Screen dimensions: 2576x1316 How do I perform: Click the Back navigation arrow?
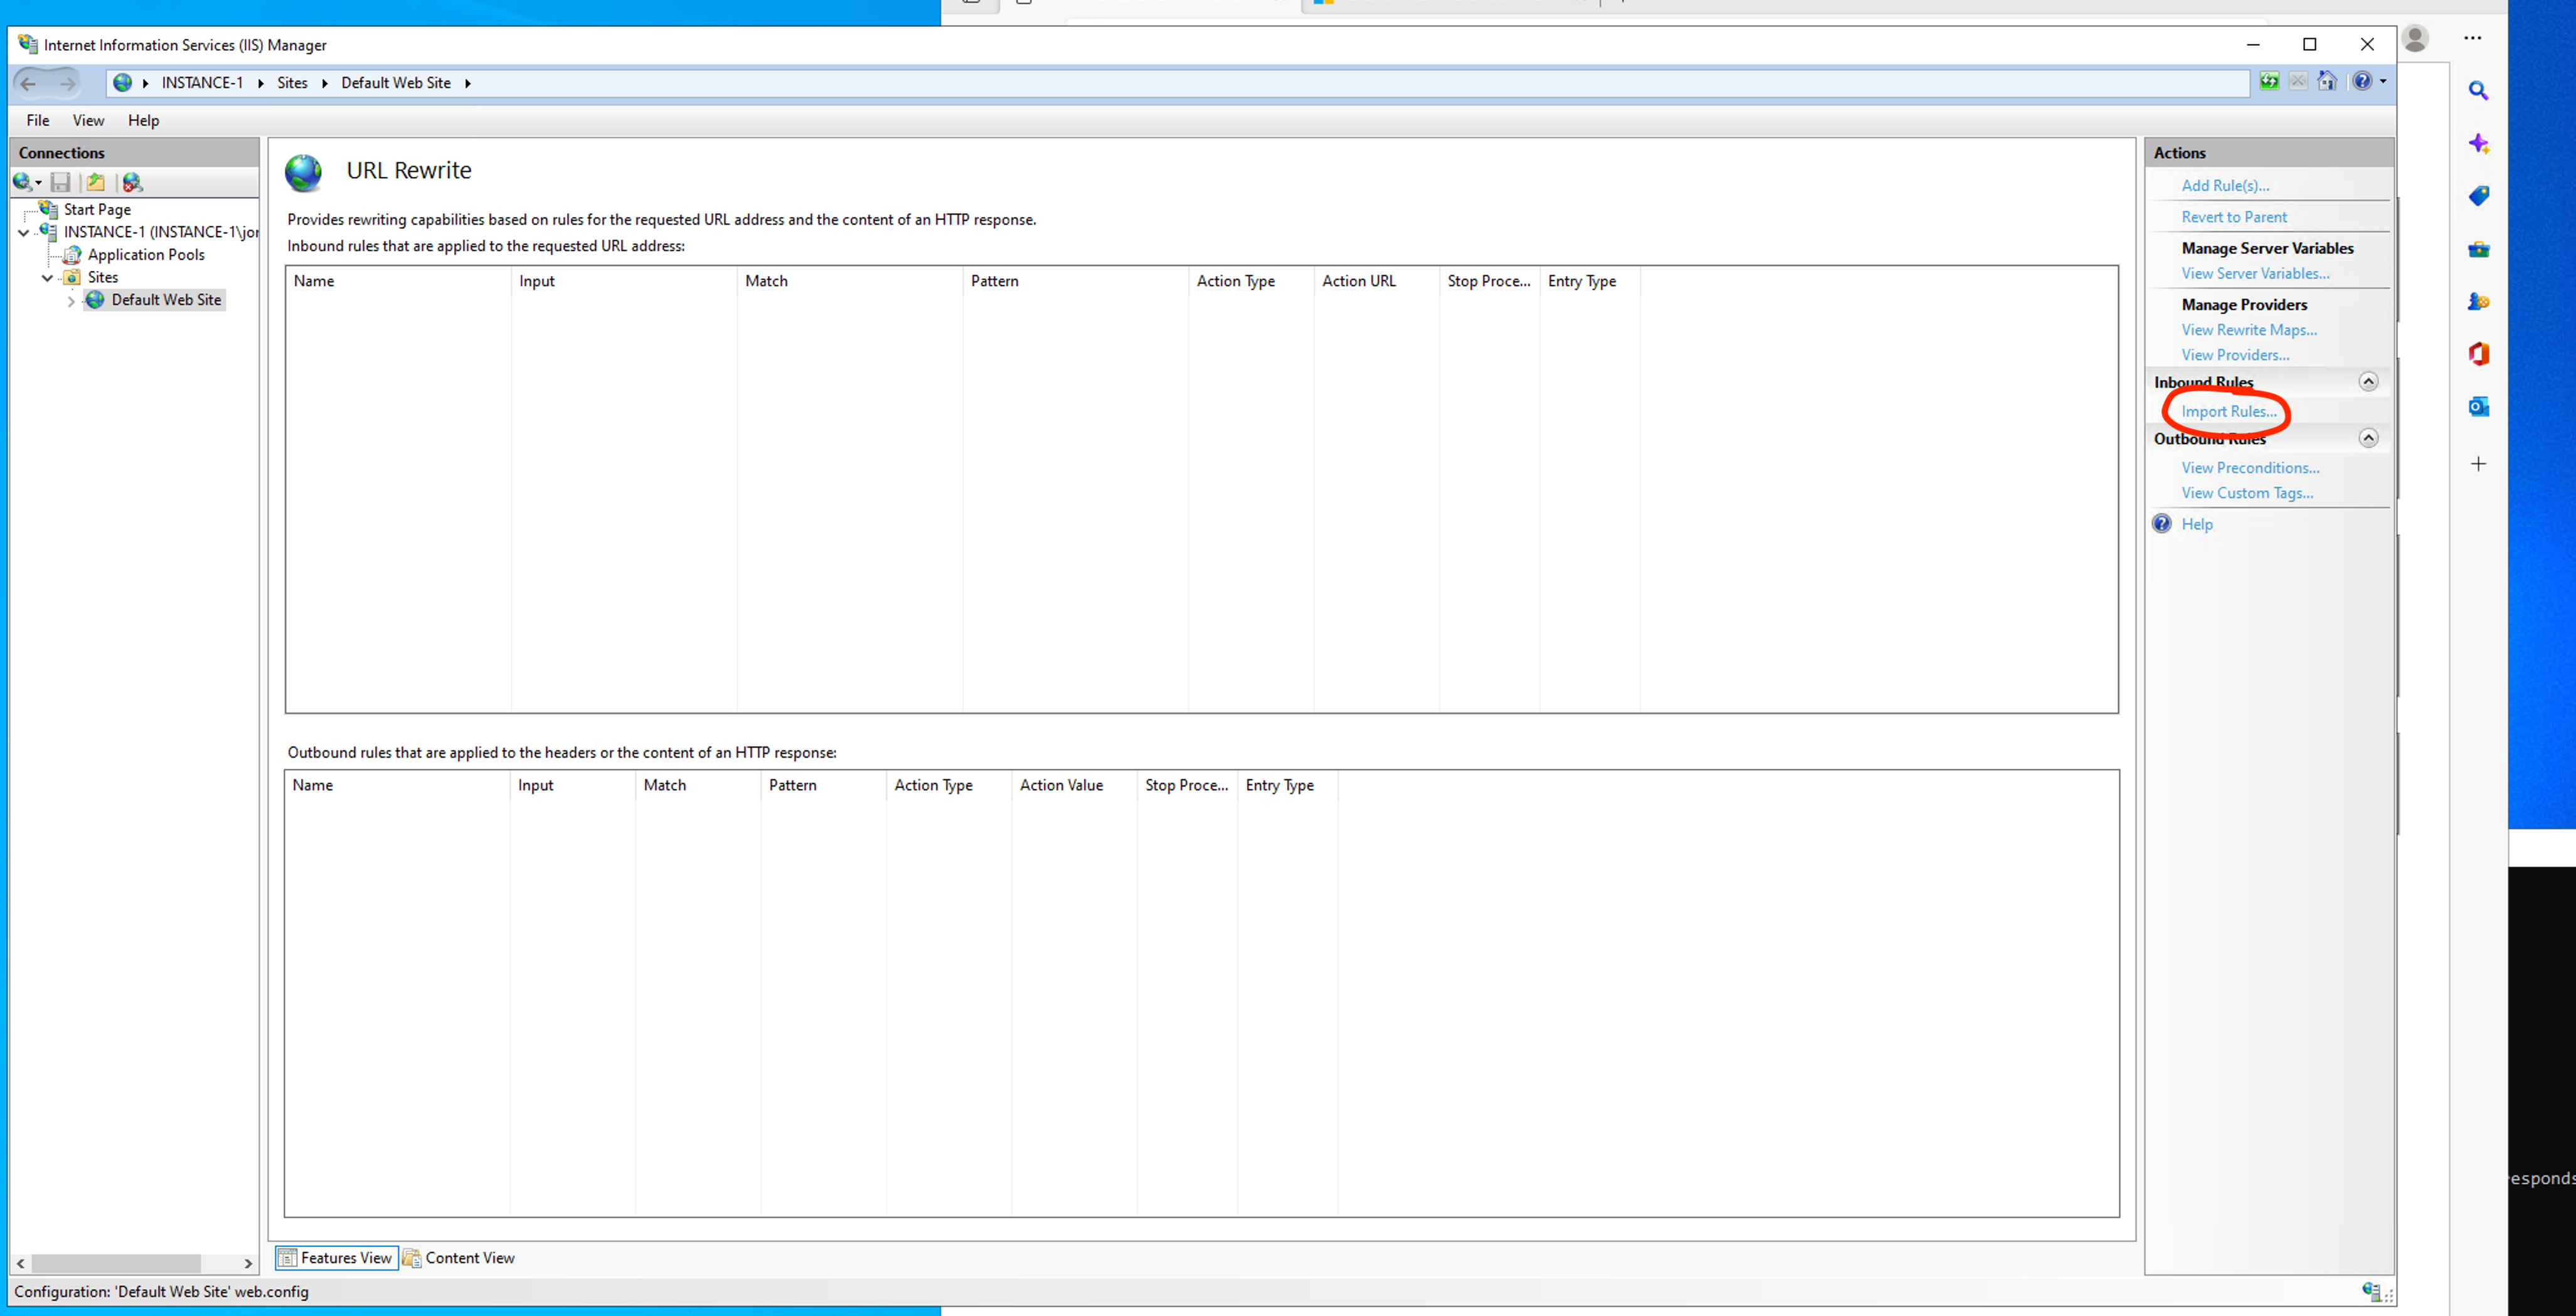coord(28,83)
